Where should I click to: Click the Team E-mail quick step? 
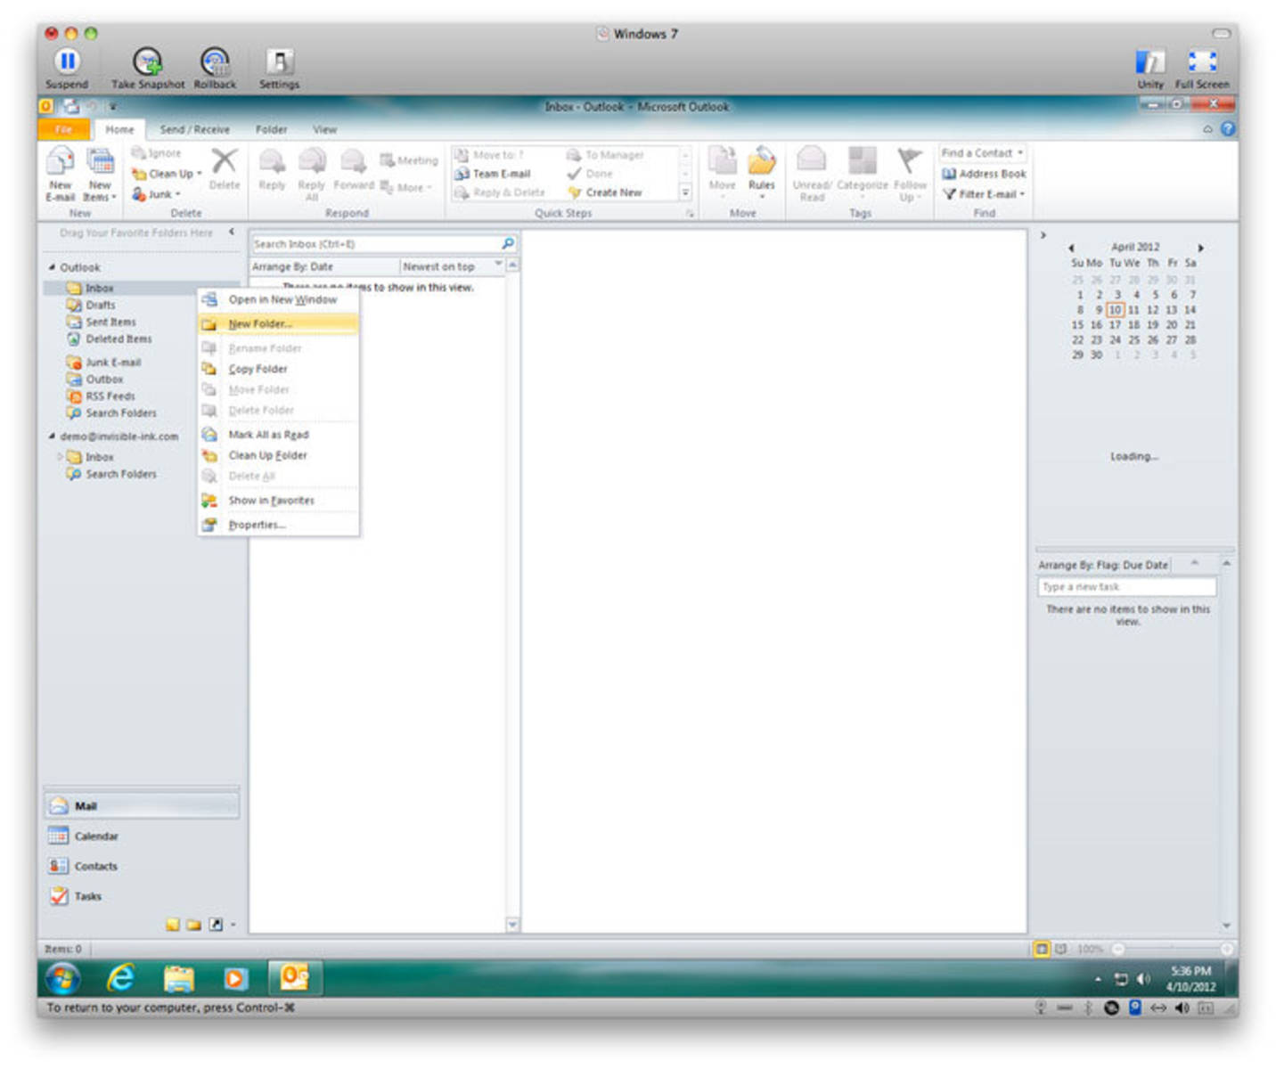point(493,174)
